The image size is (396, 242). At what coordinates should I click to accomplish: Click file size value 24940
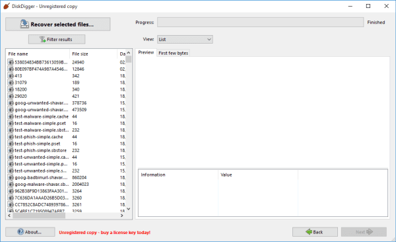point(78,62)
